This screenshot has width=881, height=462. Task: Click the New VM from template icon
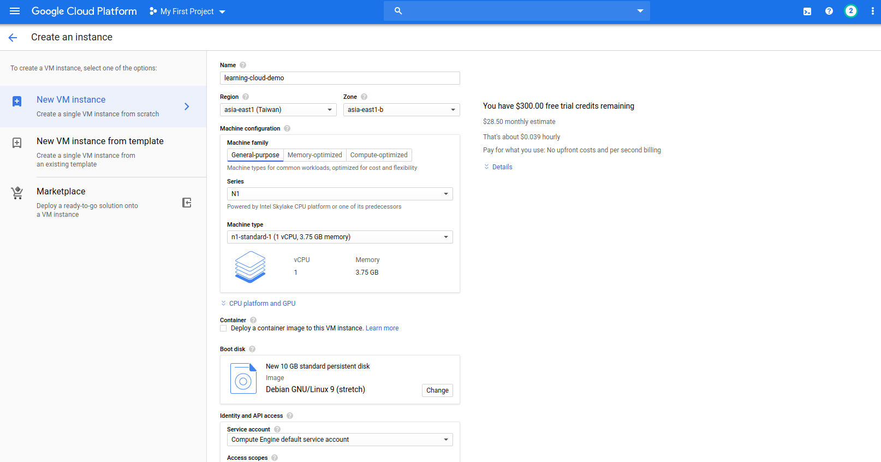click(x=17, y=143)
